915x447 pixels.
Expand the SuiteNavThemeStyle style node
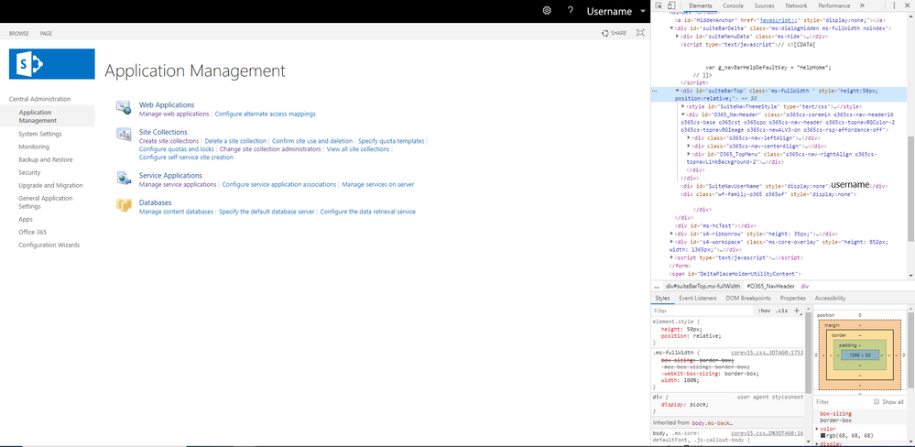[x=683, y=107]
